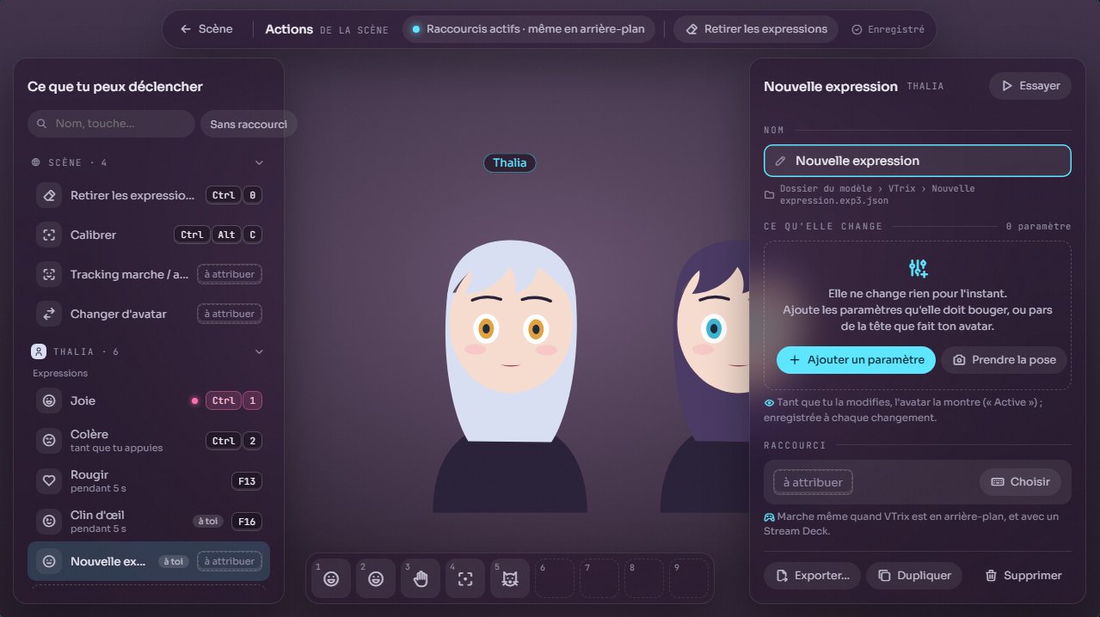Go back to Scène
Image resolution: width=1100 pixels, height=617 pixels.
tap(206, 29)
